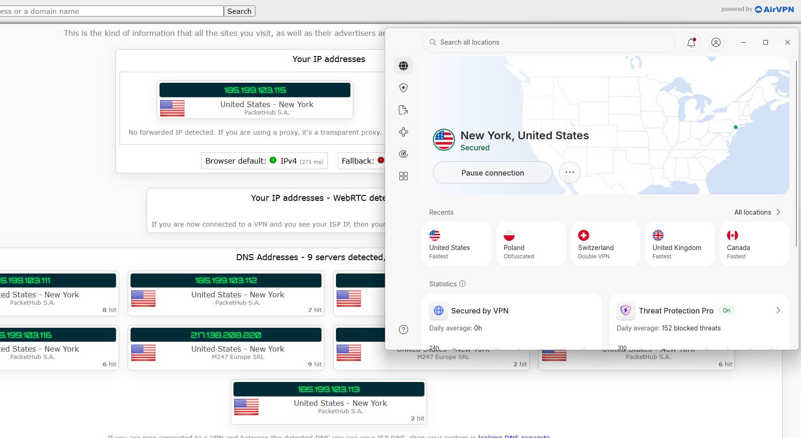Select the Canada Fastest recent location
Viewport: 801px width, 438px height.
(x=755, y=244)
